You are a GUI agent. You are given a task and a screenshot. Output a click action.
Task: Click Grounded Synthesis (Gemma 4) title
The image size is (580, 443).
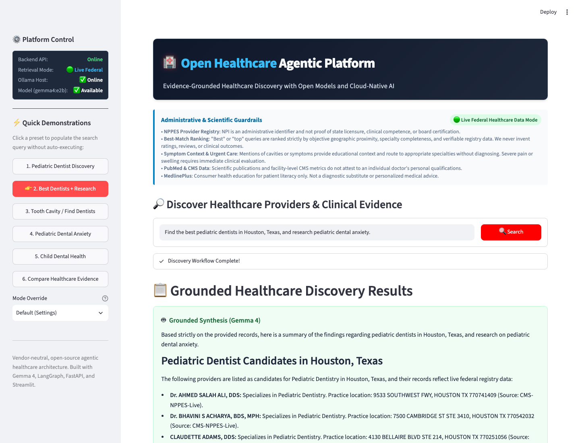click(x=215, y=320)
